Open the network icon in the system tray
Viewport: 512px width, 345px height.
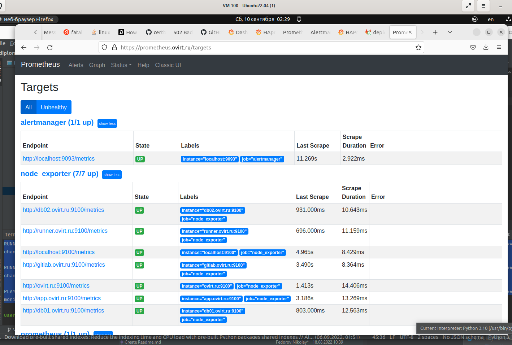[x=508, y=19]
